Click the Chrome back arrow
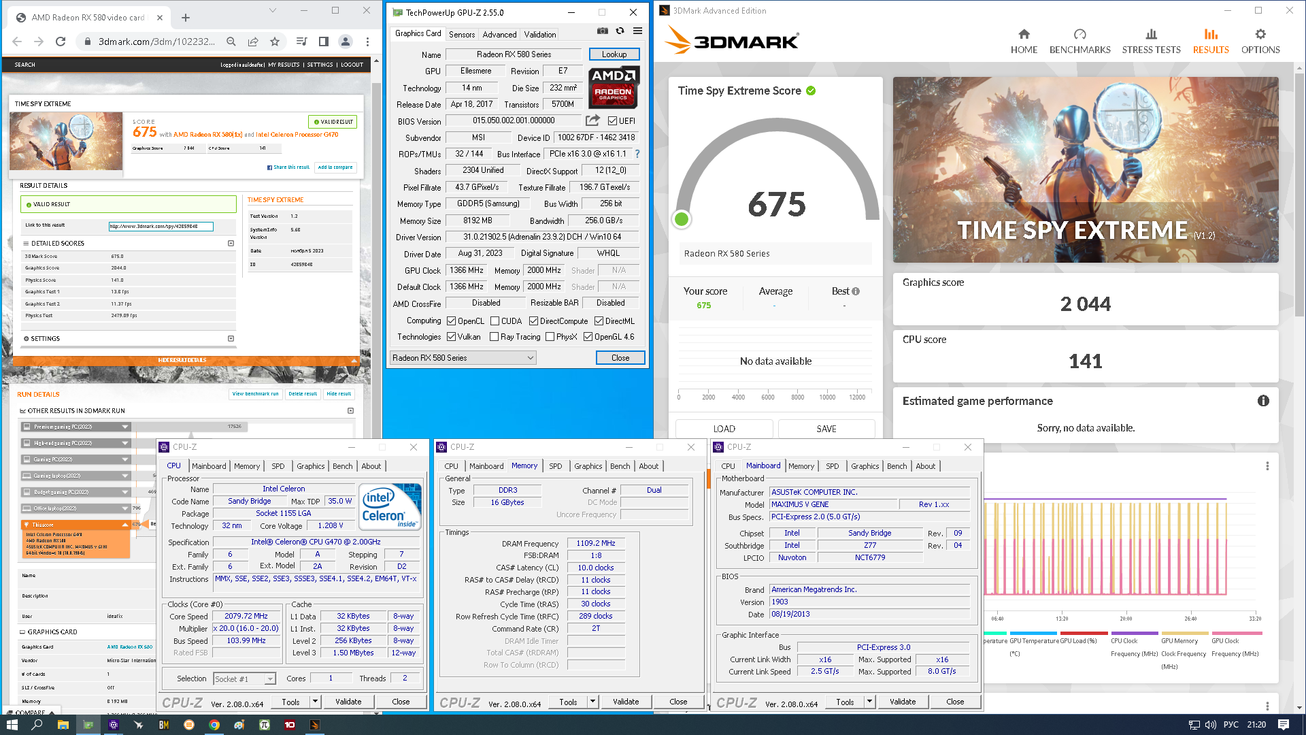Screen dimensions: 1306x735 pyautogui.click(x=17, y=42)
